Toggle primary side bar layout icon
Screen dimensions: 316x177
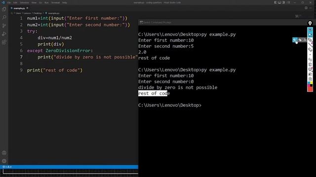tap(276, 2)
